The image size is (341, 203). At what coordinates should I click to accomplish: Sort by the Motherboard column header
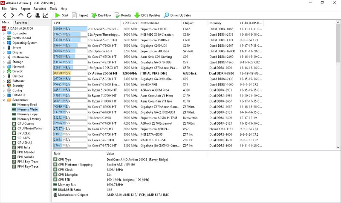(x=160, y=23)
